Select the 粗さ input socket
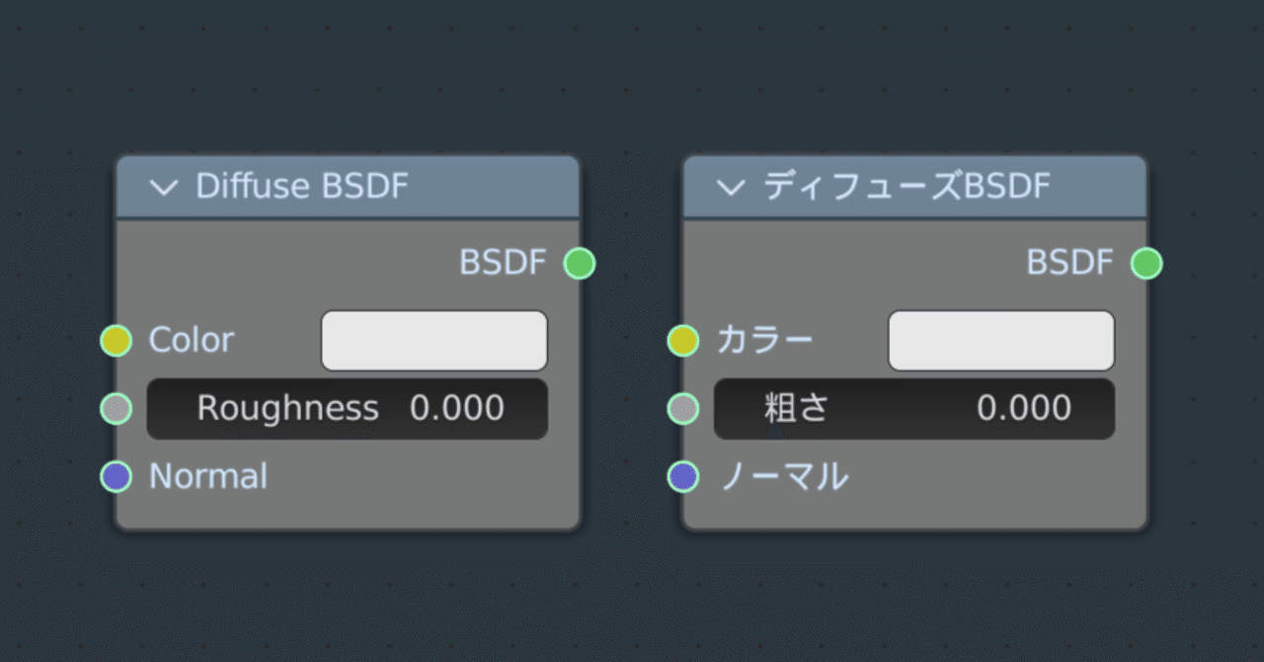Viewport: 1264px width, 662px height. point(682,408)
